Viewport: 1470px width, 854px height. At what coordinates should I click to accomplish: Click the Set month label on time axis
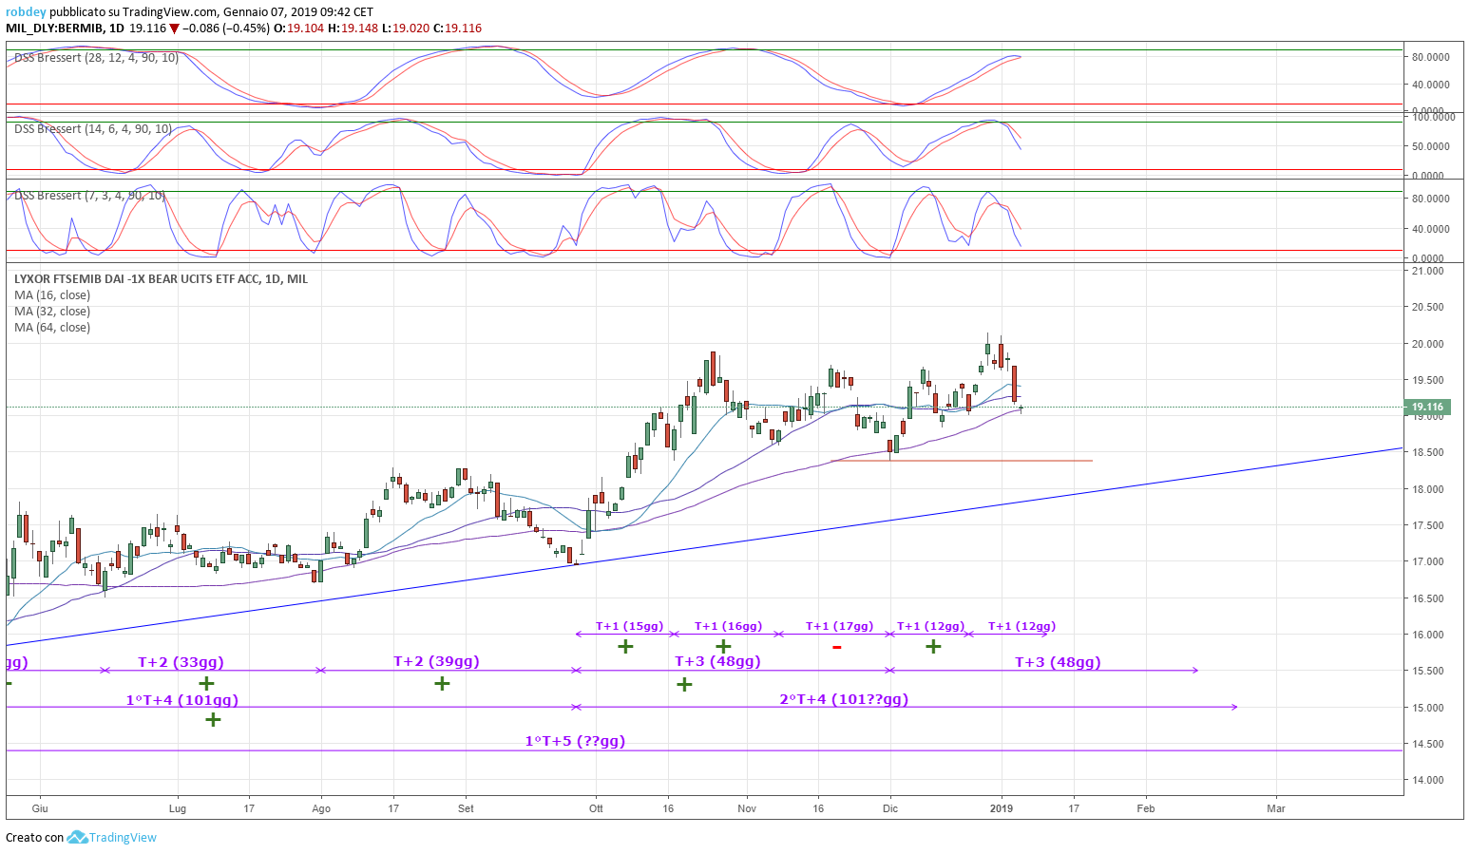[x=466, y=808]
